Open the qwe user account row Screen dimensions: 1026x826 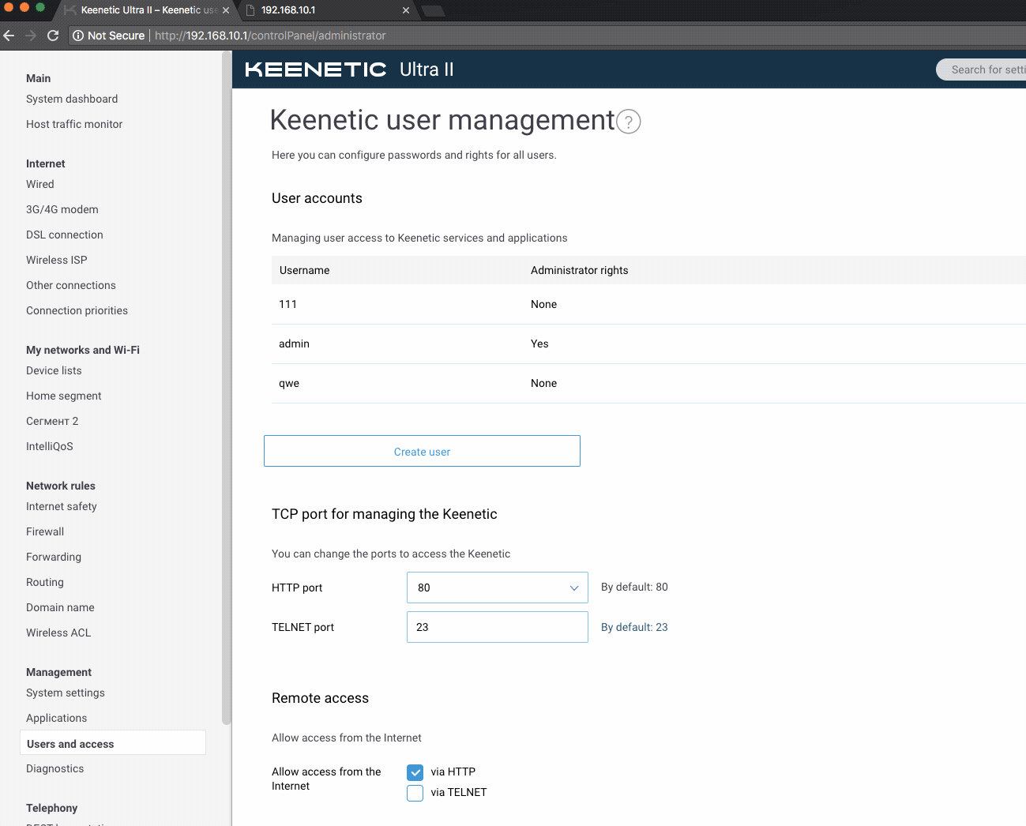pyautogui.click(x=648, y=383)
